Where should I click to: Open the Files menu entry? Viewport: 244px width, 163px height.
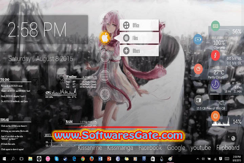(x=139, y=38)
